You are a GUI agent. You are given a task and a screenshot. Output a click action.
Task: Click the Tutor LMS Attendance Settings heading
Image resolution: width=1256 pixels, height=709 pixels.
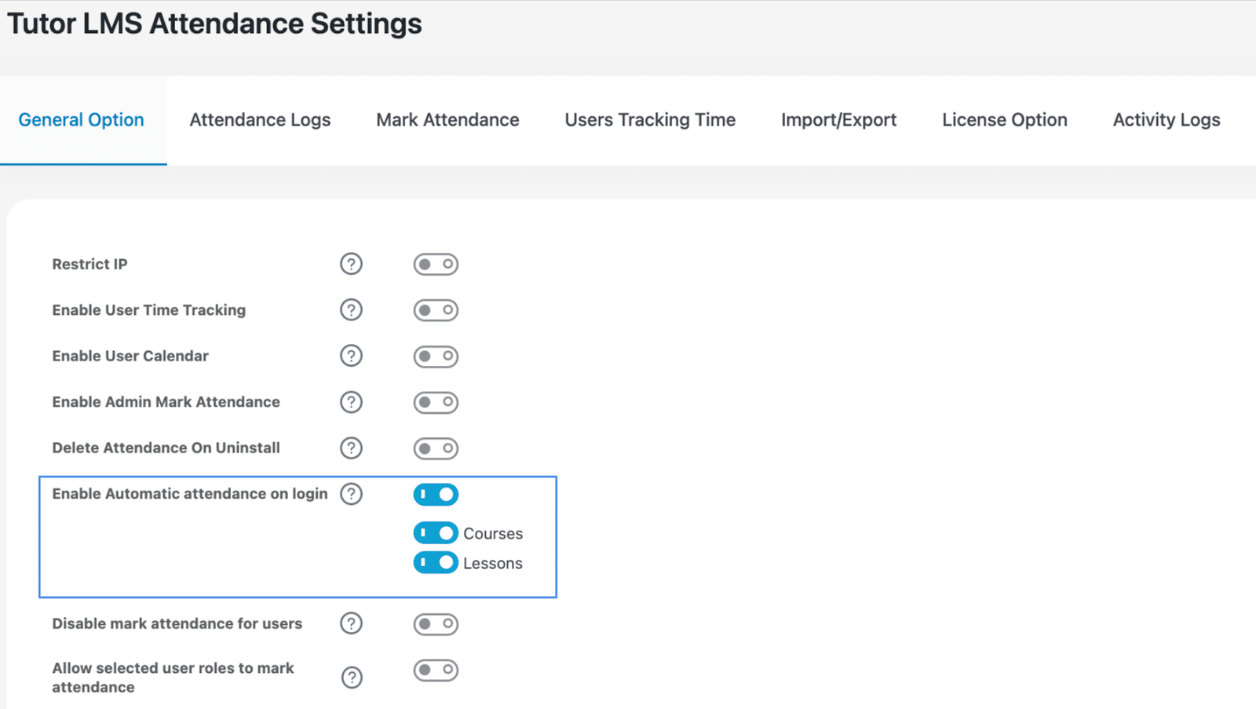tap(214, 24)
